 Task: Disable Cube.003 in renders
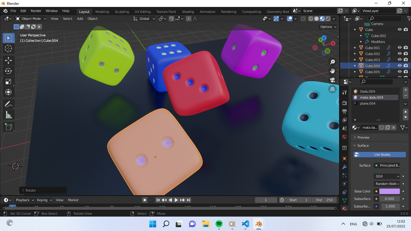pos(406,60)
